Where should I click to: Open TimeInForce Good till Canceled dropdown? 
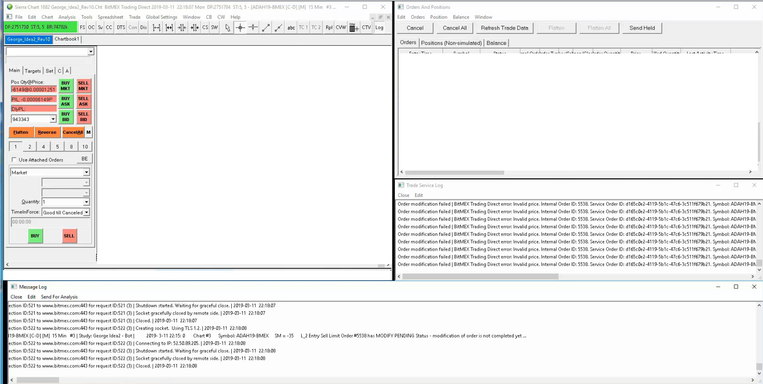86,213
